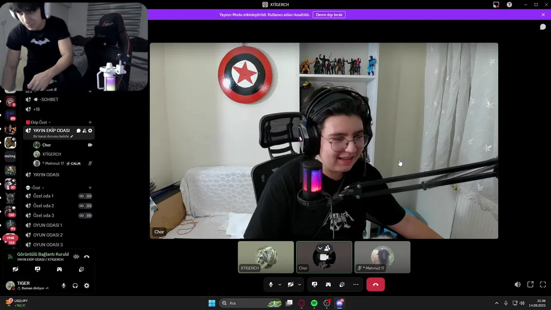Viewport: 551px width, 310px height.
Task: Open the inbox icon in title bar
Action: coord(496,5)
